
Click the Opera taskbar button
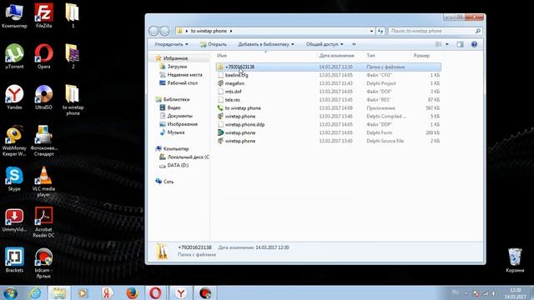(x=155, y=292)
